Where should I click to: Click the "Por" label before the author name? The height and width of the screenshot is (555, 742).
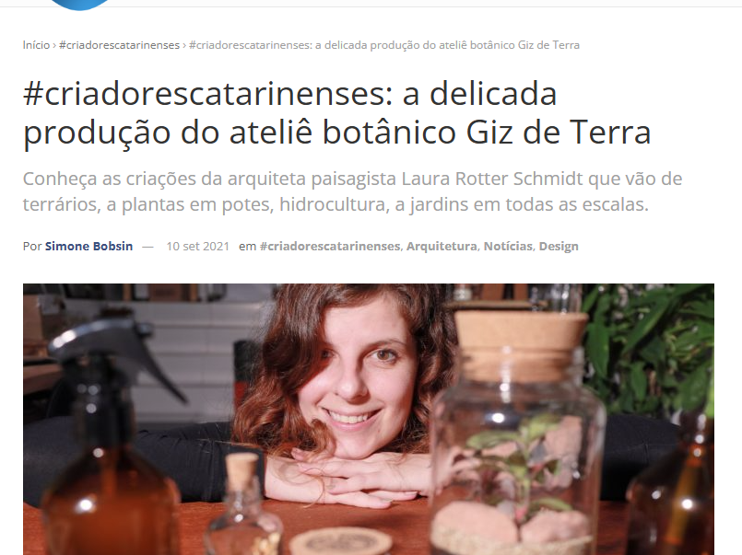tap(32, 246)
